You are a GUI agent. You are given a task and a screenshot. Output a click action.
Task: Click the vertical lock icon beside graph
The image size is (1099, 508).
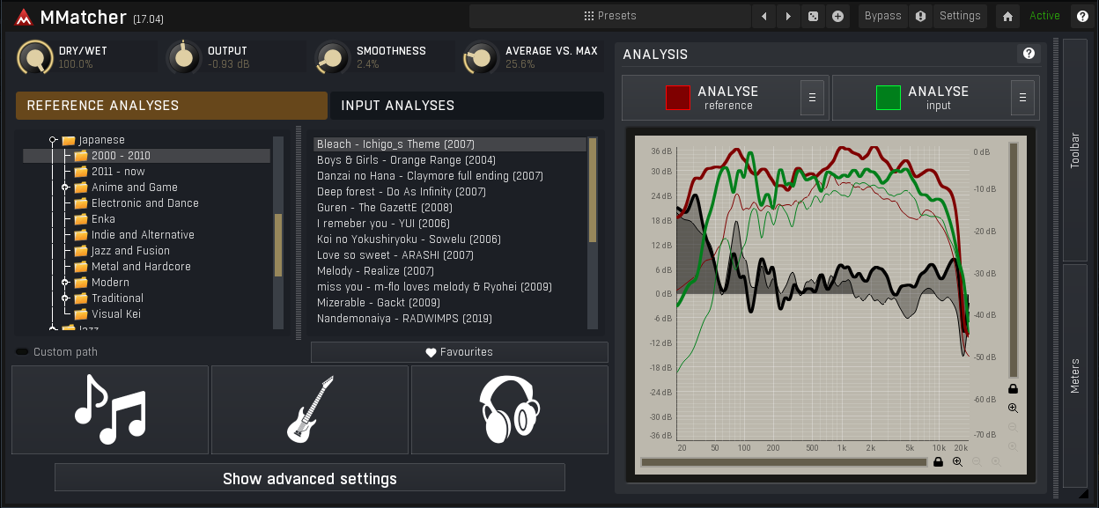[x=1013, y=388]
